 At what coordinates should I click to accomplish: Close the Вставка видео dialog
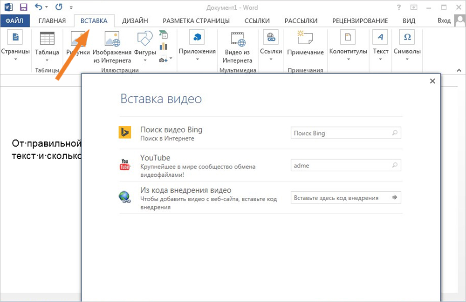[x=432, y=81]
